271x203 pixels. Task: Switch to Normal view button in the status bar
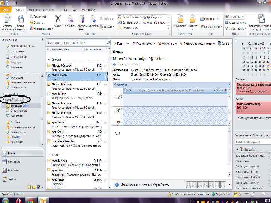coord(235,194)
